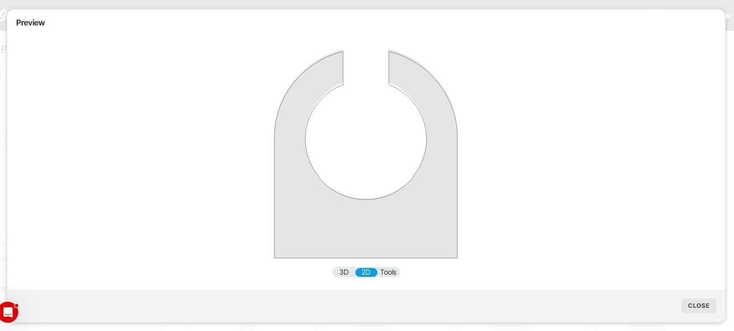Click the faded logo at top-left corner
The height and width of the screenshot is (331, 734).
click(x=3, y=16)
